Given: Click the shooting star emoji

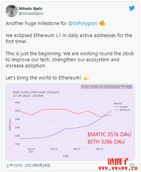Looking at the screenshot, I should point(86,77).
